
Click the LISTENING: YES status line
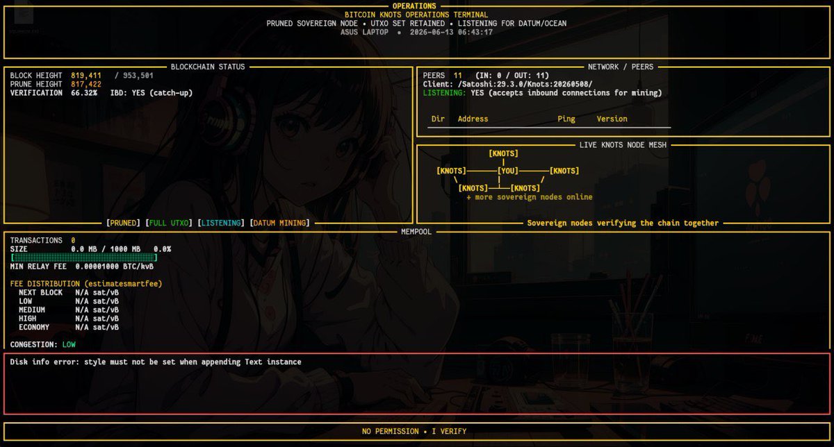(x=542, y=92)
